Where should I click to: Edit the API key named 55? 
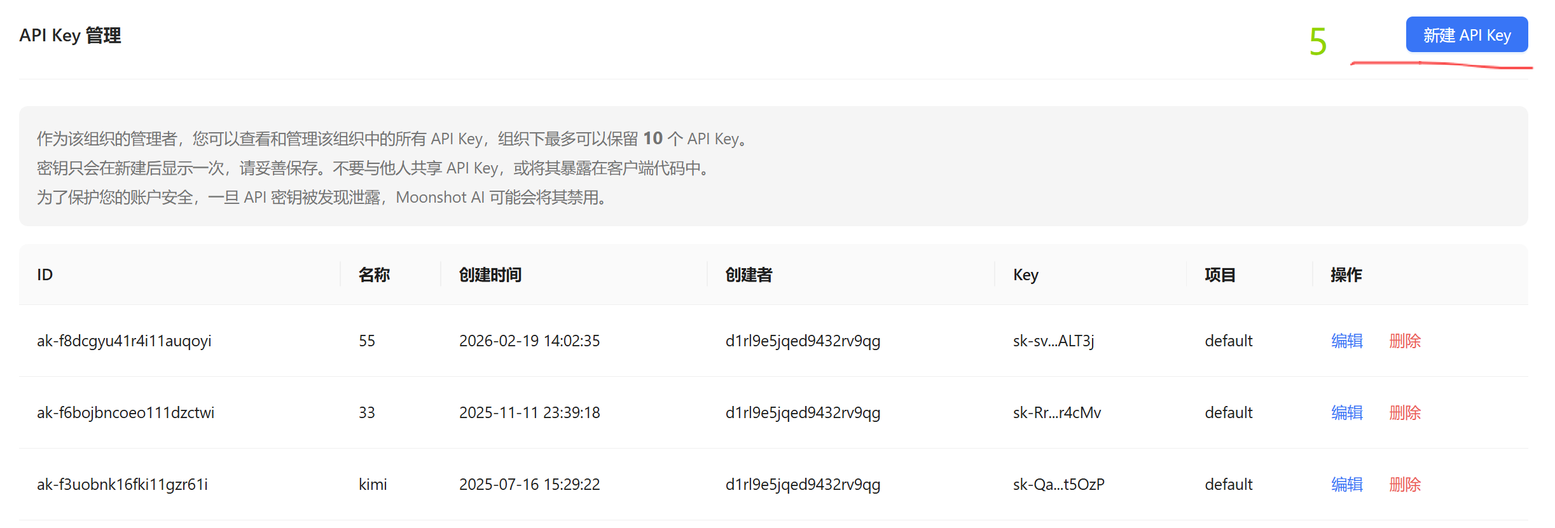pos(1346,341)
